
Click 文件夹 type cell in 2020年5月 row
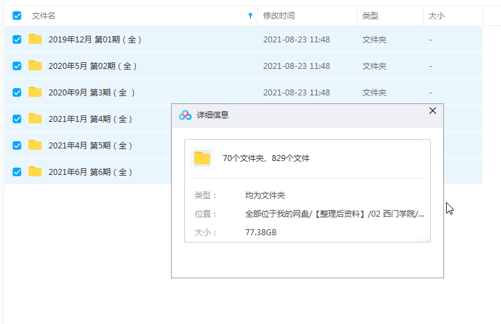pos(374,66)
